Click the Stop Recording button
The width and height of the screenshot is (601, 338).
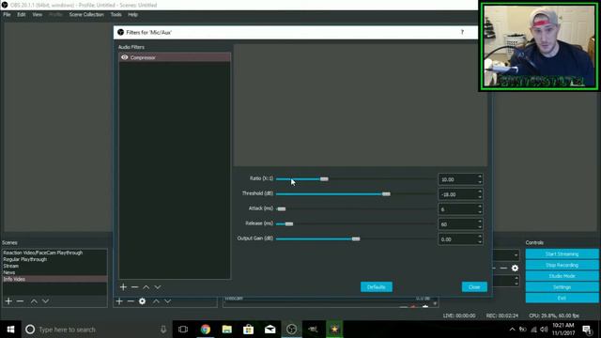click(x=562, y=265)
